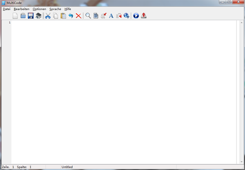The height and width of the screenshot is (170, 245).
Task: Expand the Optionen menu
Action: pos(39,9)
